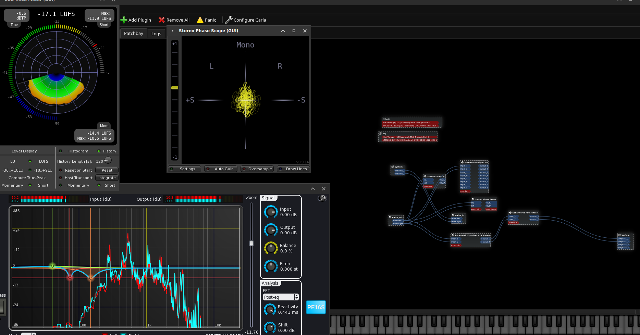Click the Shift knob in Analysis

tap(270, 328)
